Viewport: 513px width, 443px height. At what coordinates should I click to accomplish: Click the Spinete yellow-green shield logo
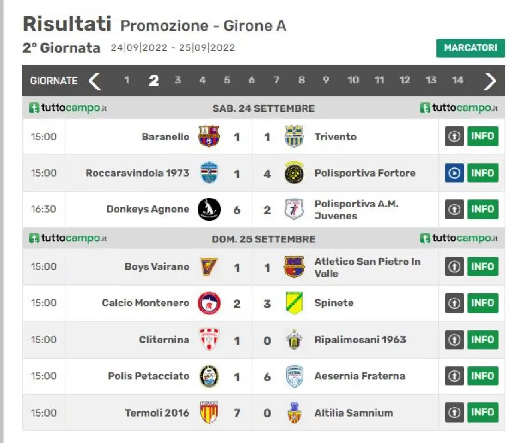pos(294,303)
